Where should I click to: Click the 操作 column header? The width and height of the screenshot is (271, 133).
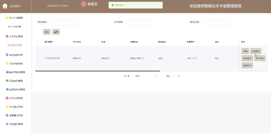pos(243,42)
